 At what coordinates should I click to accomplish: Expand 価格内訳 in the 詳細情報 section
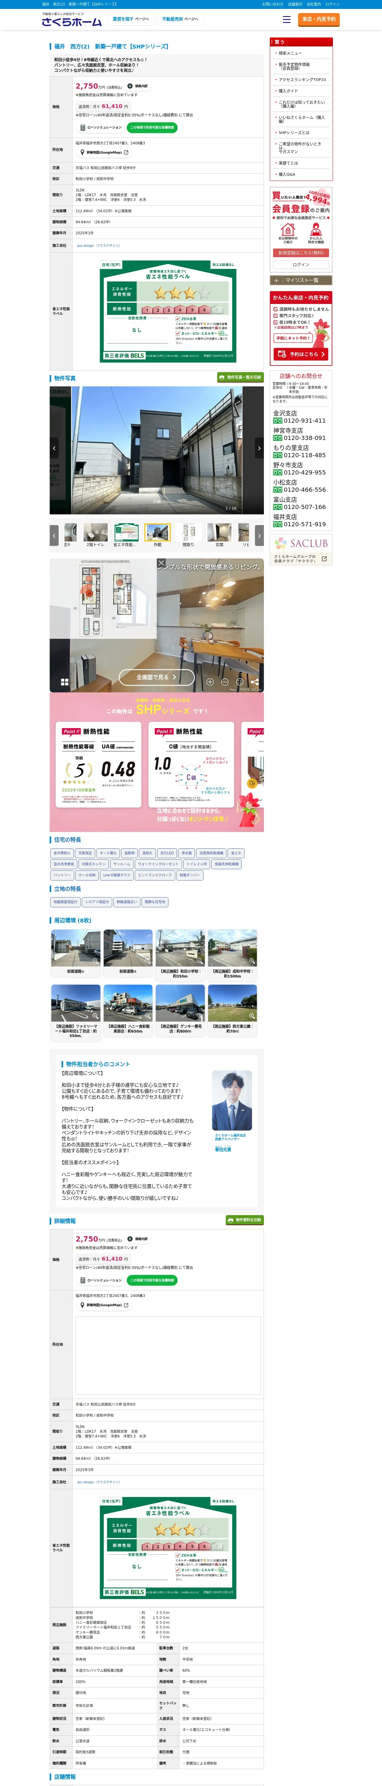(138, 1239)
